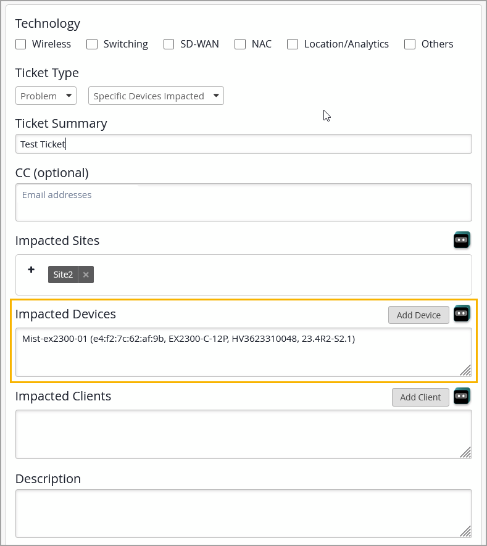Grab the Impacted Clients textarea resize handle

pyautogui.click(x=465, y=452)
